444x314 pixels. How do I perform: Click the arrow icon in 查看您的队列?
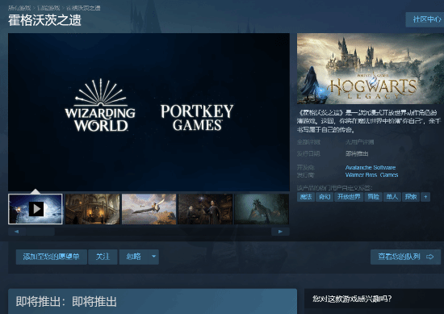coord(429,257)
